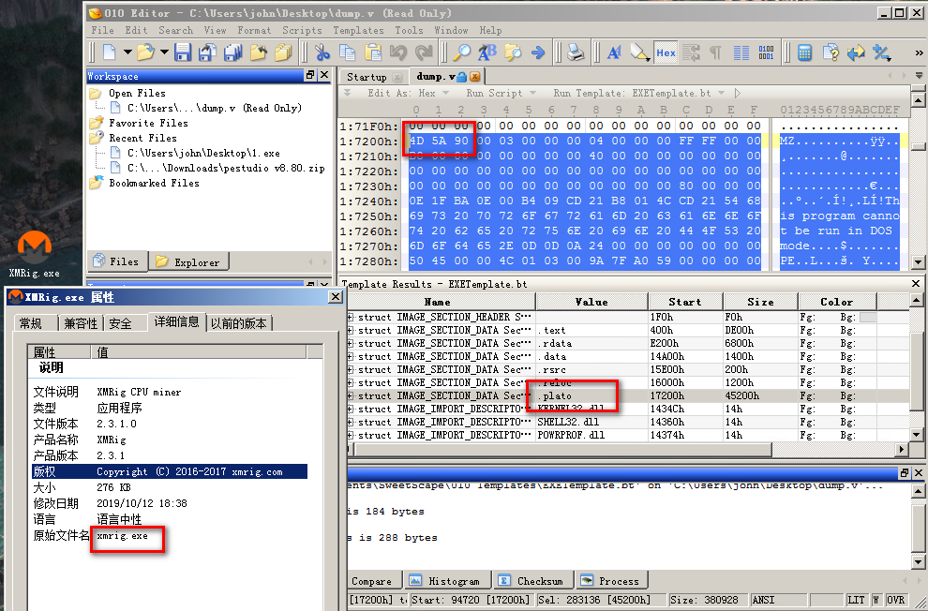Toggle the paragraph whitespace display icon

point(715,52)
